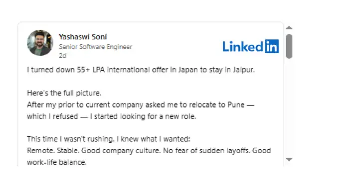Click the scrollbar up arrow
Screen dimensions: 349x196
[289, 28]
